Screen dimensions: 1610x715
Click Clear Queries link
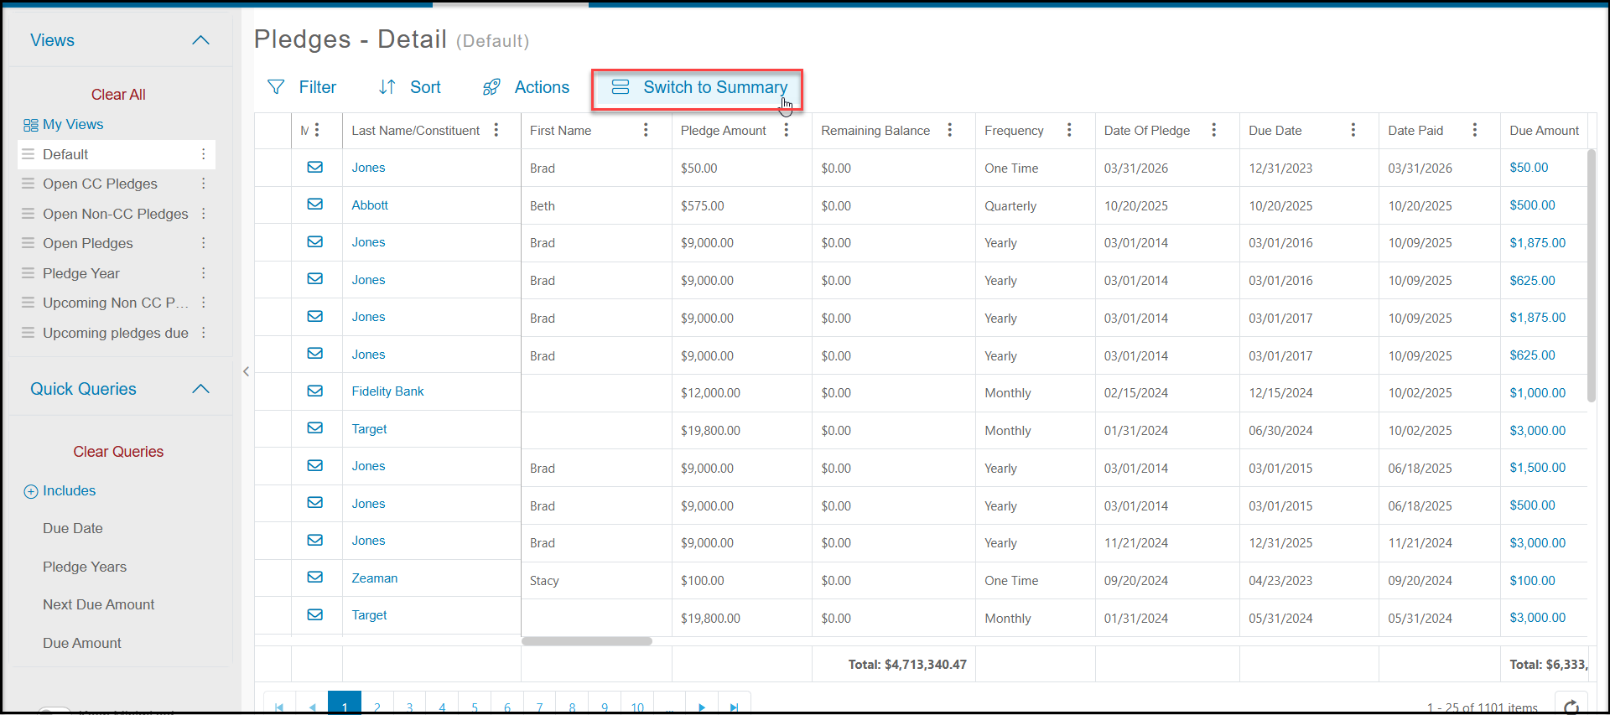(x=118, y=452)
